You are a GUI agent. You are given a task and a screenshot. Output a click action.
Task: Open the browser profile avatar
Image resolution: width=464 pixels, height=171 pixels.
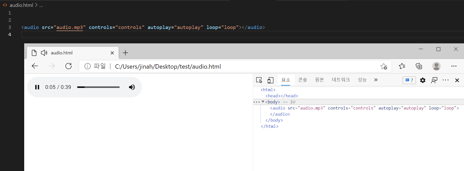[x=436, y=66]
